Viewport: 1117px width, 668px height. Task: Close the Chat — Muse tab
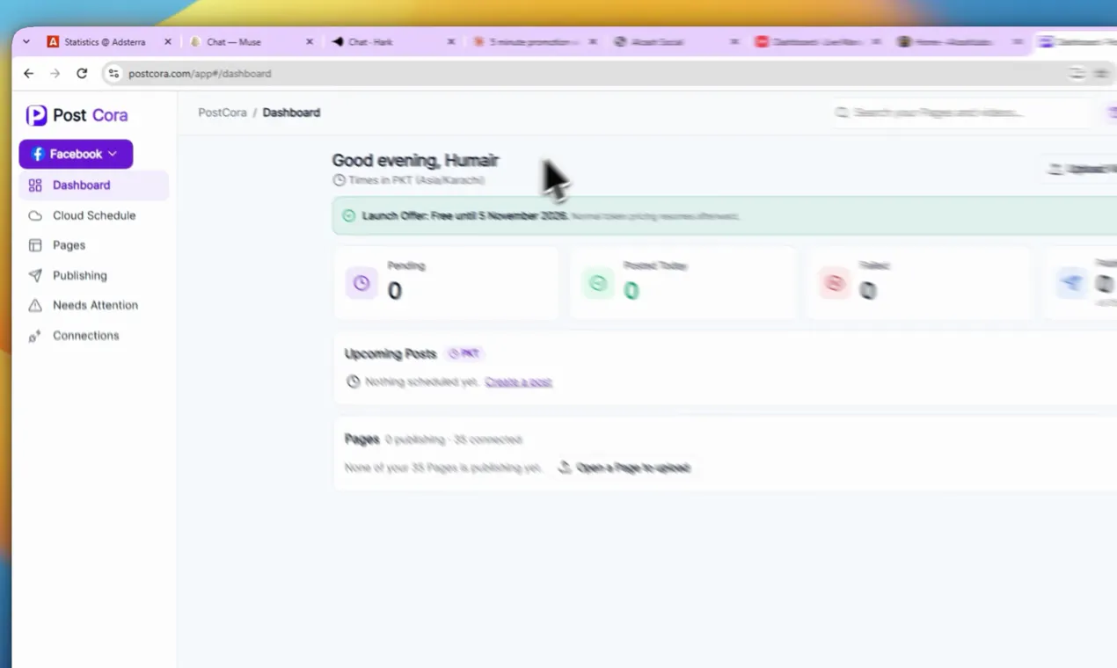310,41
